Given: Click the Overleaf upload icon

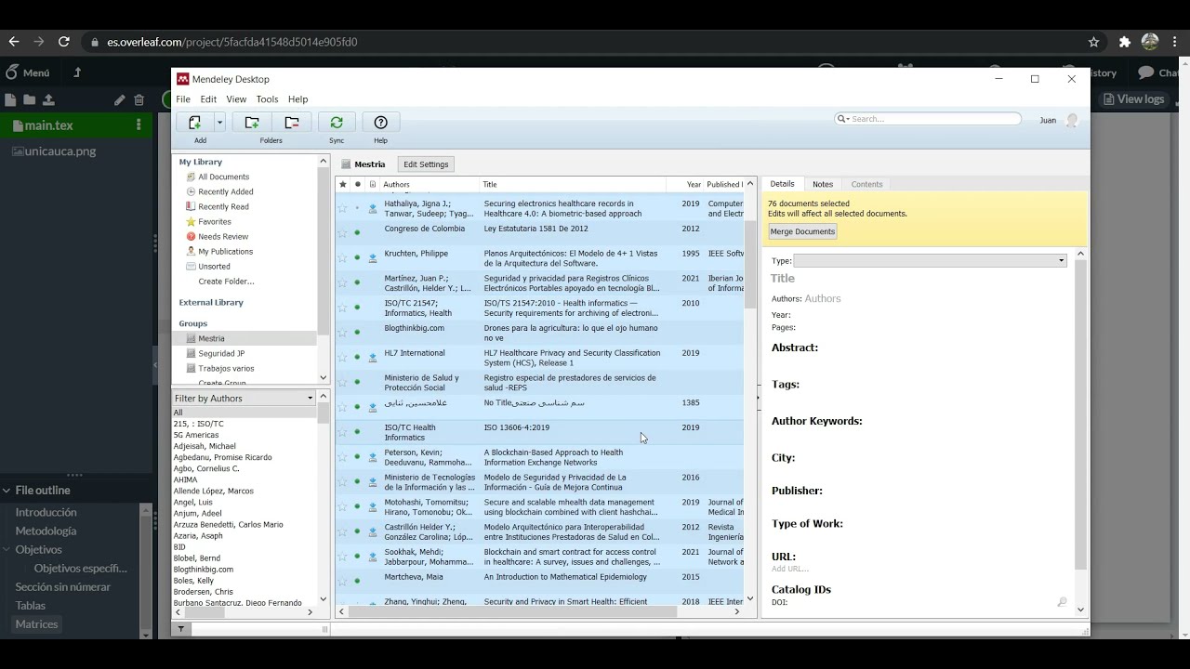Looking at the screenshot, I should 48,100.
